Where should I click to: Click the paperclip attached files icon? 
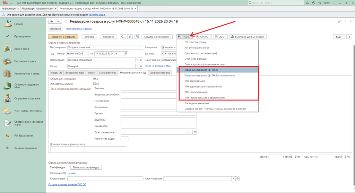tap(130, 36)
